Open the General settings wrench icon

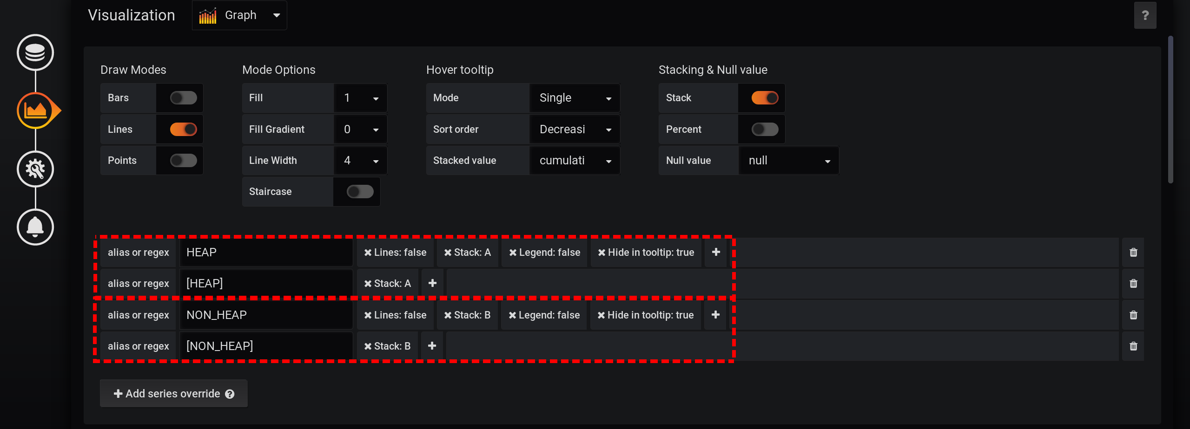pos(35,169)
